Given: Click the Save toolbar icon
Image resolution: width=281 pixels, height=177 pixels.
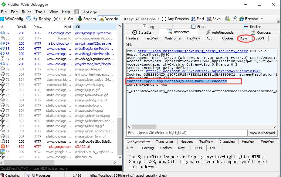Looking at the screenshot, I should tap(209, 19).
